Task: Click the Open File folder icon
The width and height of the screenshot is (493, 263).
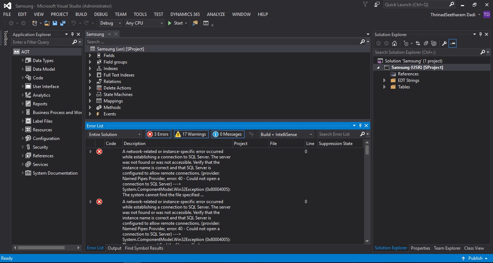Action: tap(47, 23)
